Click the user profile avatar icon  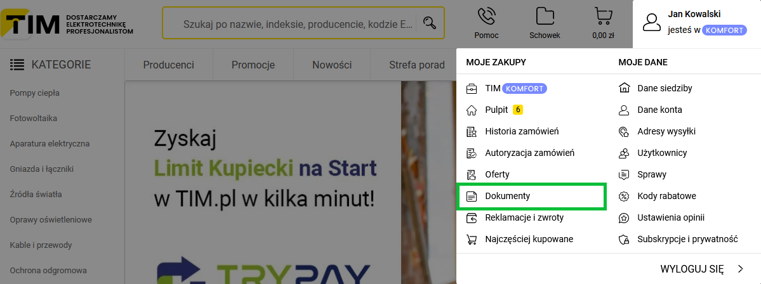tap(652, 23)
